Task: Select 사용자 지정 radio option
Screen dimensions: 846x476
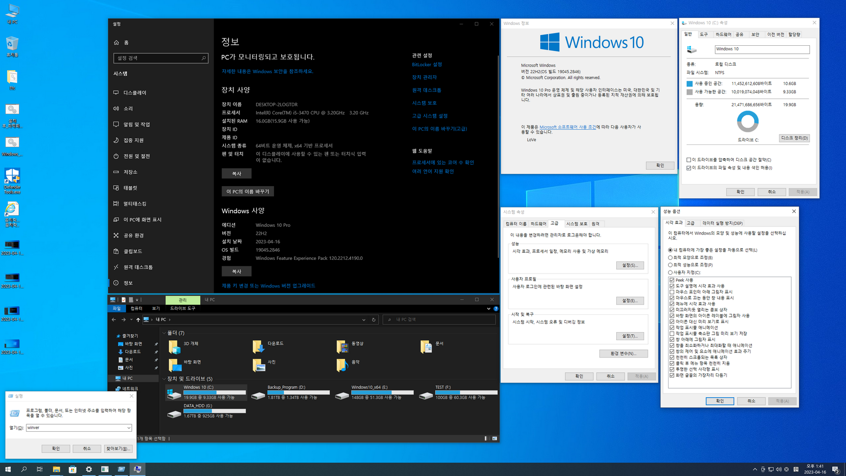Action: point(670,273)
